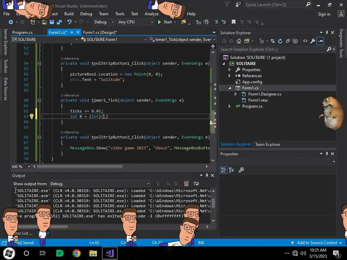
Task: Switch to the Team Explorer tab
Action: [268, 144]
